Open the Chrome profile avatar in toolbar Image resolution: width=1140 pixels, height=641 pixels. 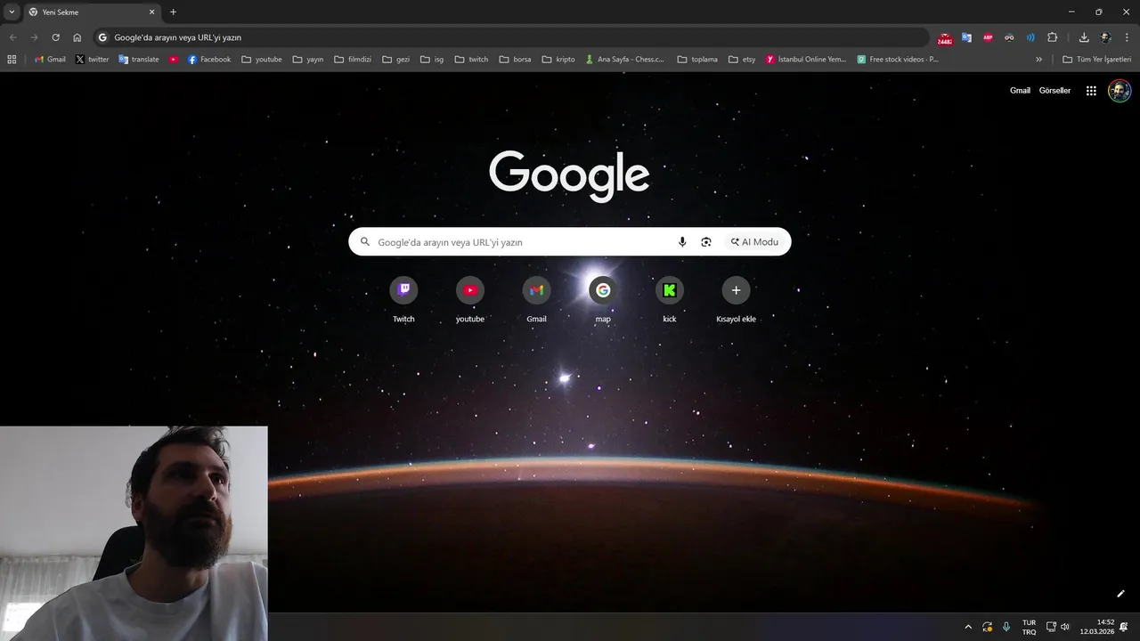[1105, 37]
